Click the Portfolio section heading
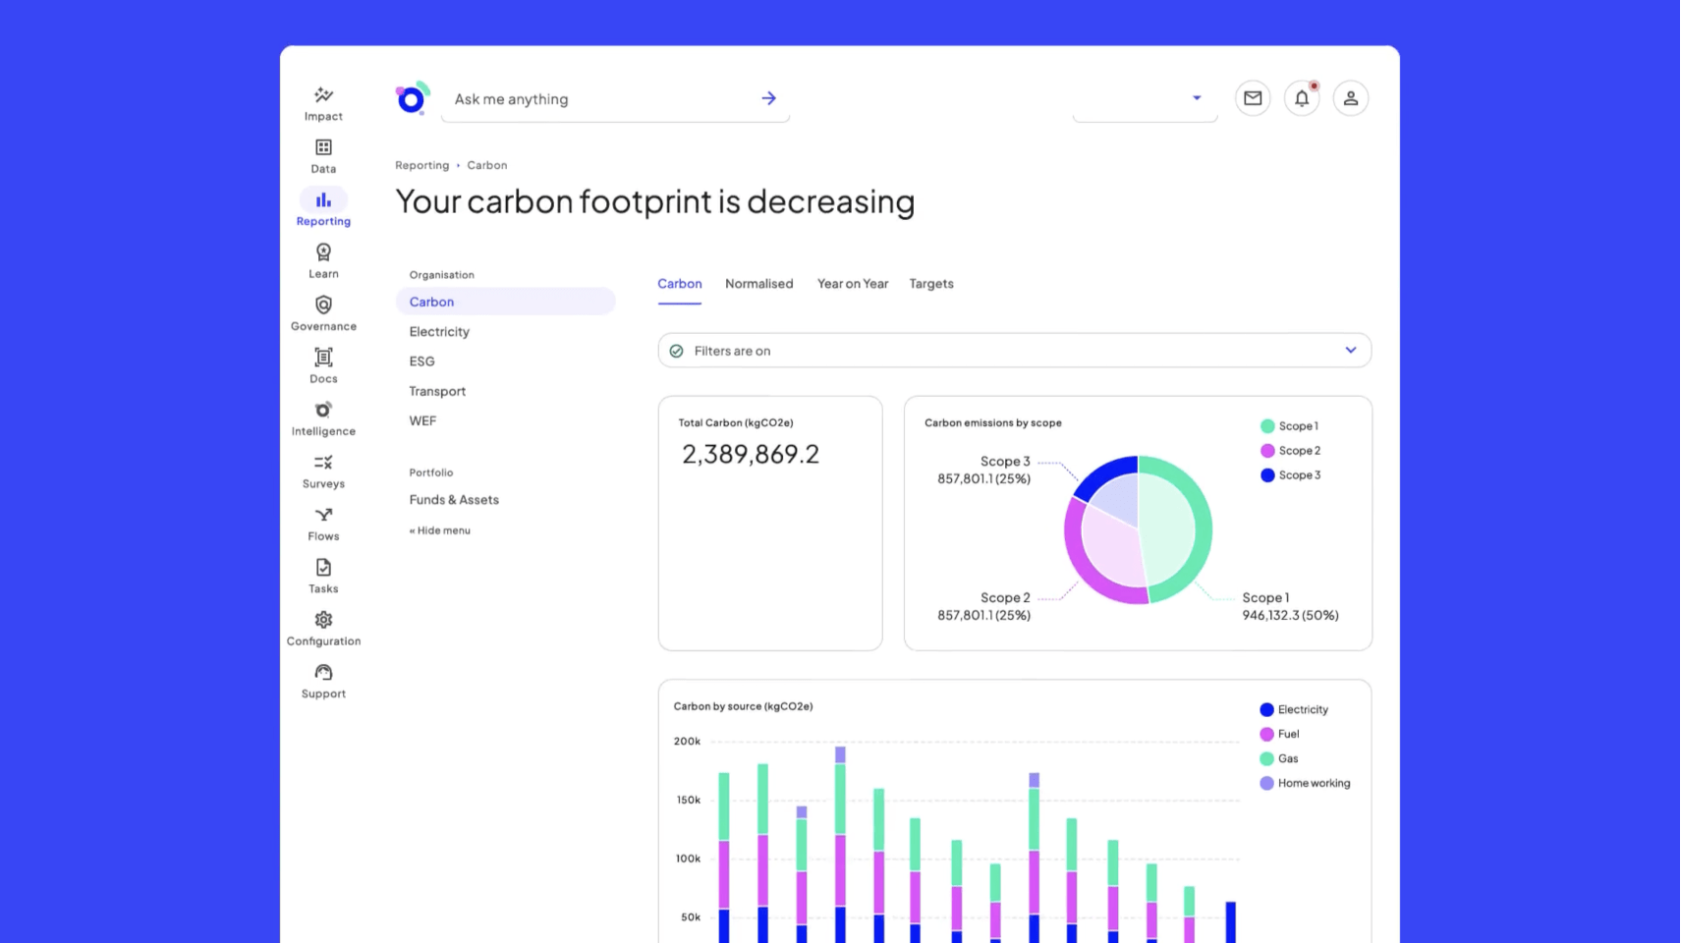 point(430,472)
